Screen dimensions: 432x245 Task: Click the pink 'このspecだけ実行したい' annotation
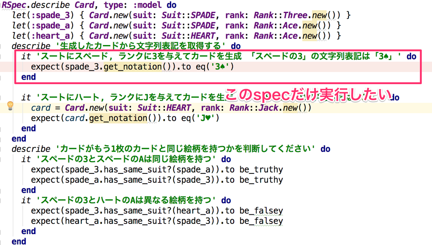(308, 95)
